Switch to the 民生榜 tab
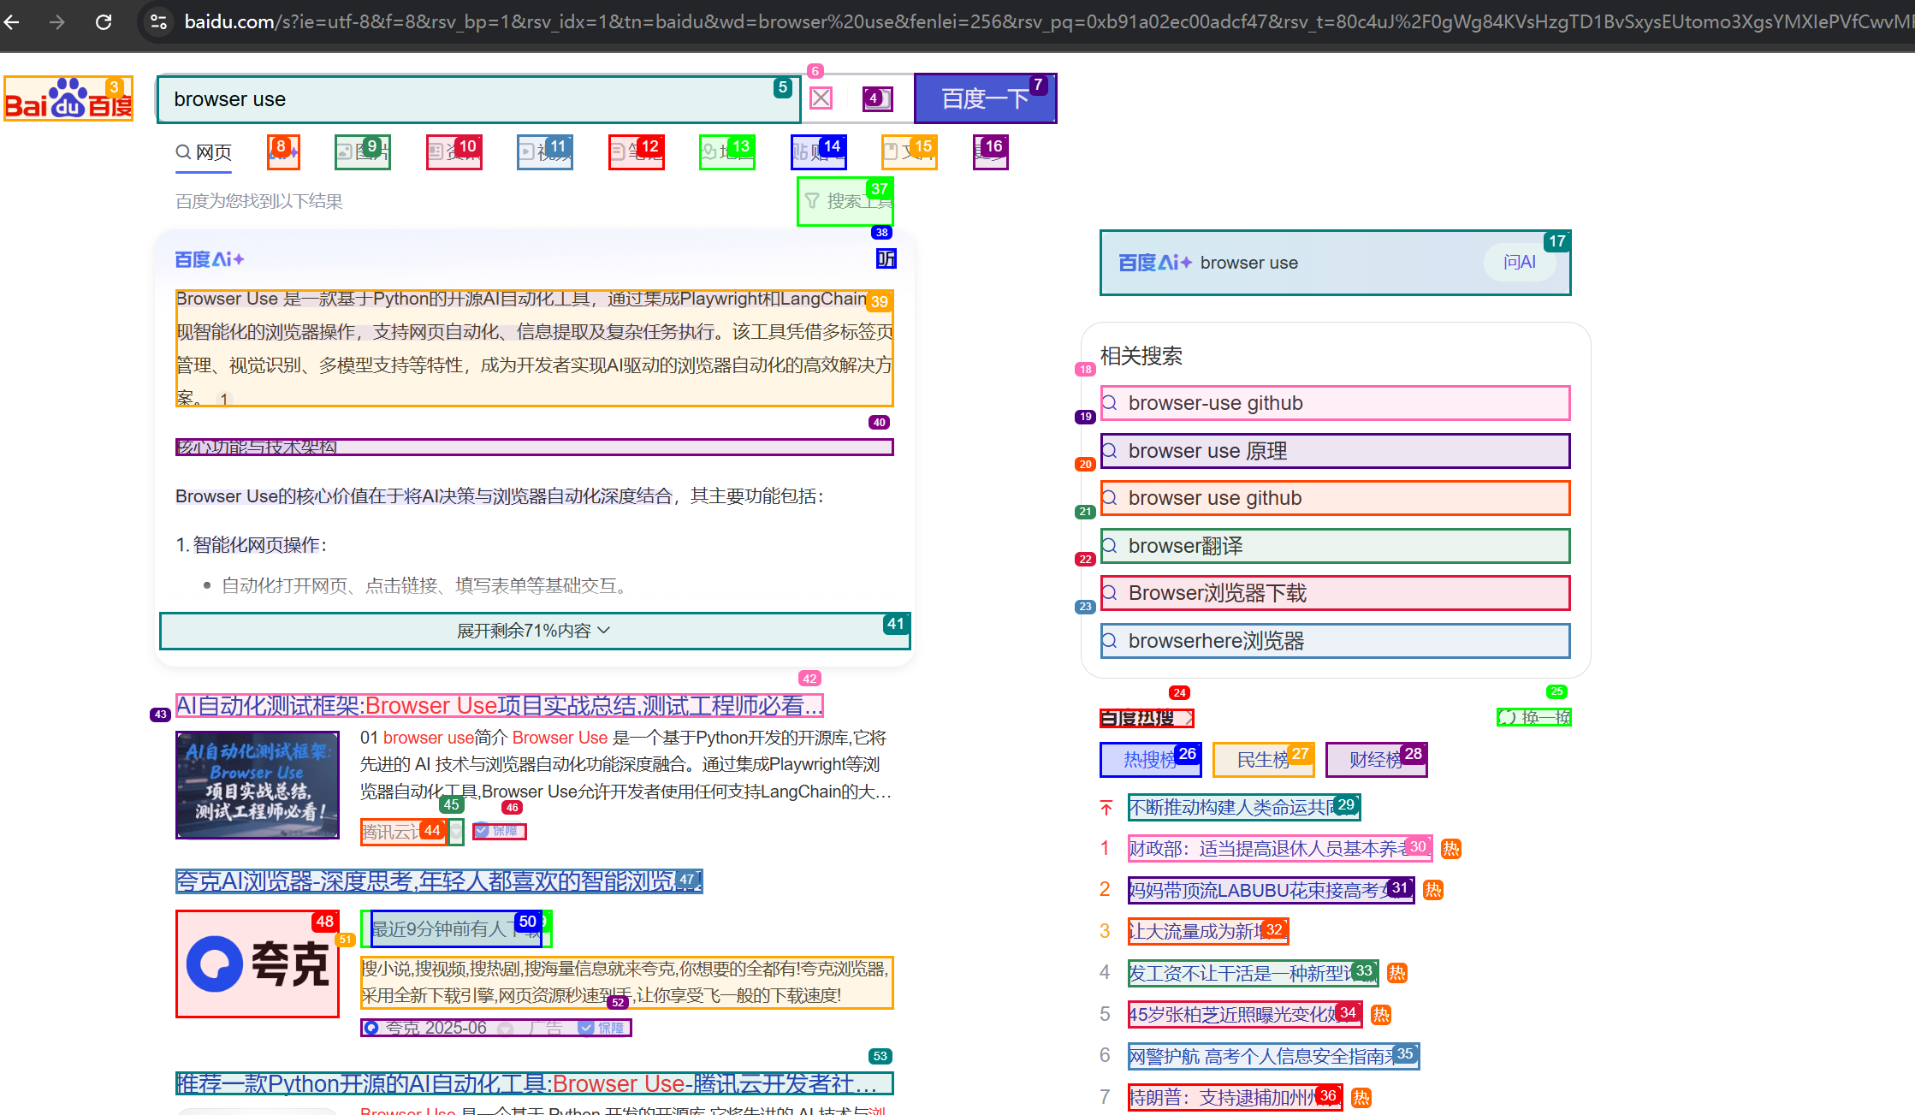This screenshot has height=1115, width=1915. pos(1263,760)
